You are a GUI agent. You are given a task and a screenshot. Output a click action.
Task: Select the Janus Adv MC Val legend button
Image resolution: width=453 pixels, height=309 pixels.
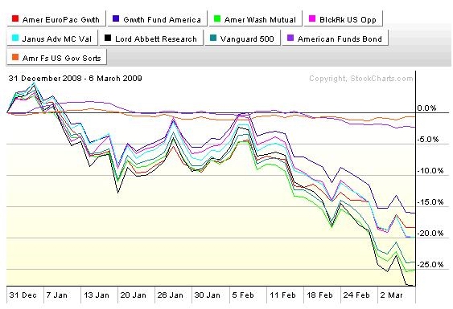(x=52, y=38)
